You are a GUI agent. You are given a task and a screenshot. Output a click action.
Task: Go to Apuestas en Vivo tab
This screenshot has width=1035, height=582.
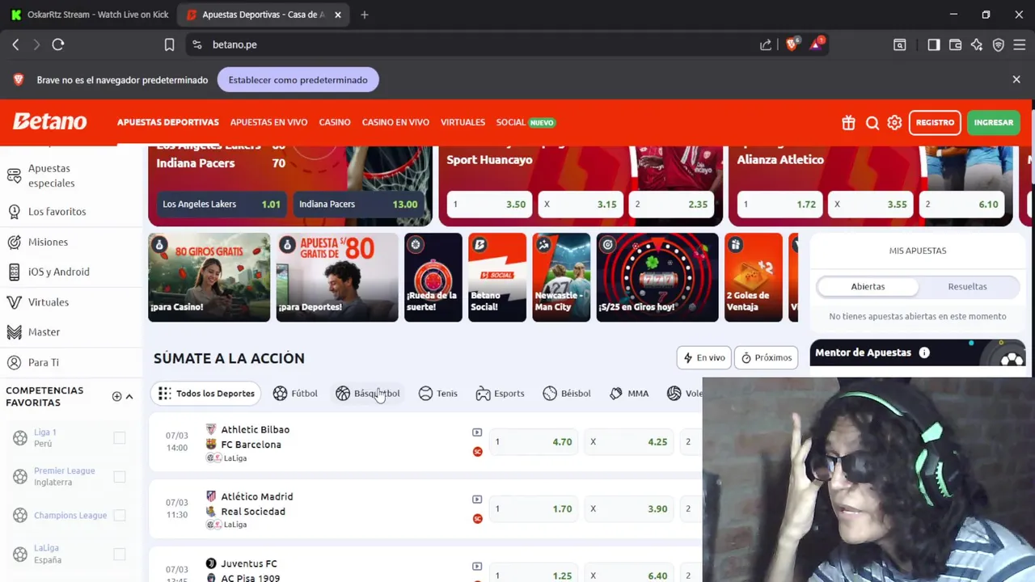pyautogui.click(x=268, y=123)
